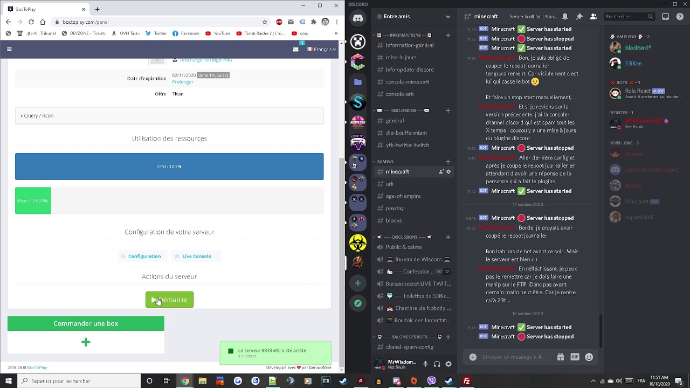Explore public servers compass icon
The width and height of the screenshot is (690, 388).
358,303
